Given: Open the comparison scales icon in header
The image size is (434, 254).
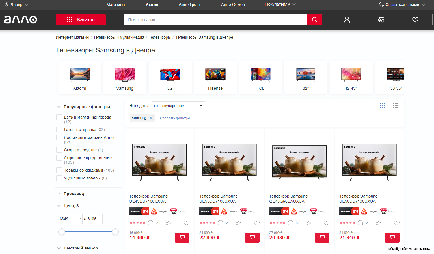Looking at the screenshot, I should (x=381, y=20).
